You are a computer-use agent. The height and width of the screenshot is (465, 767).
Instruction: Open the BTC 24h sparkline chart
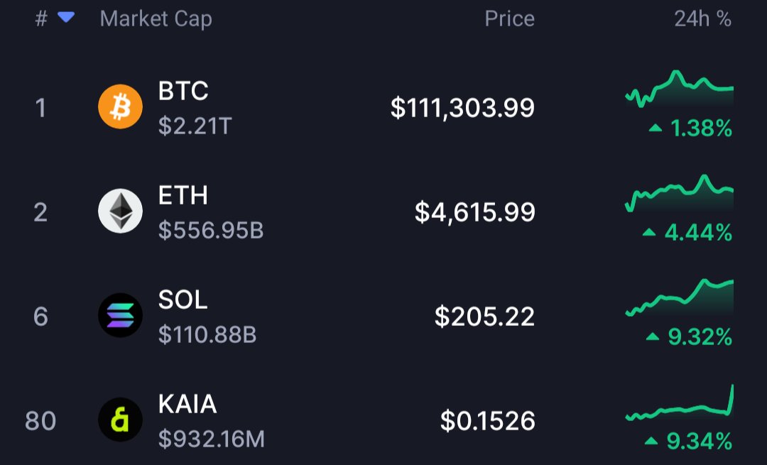tap(680, 89)
